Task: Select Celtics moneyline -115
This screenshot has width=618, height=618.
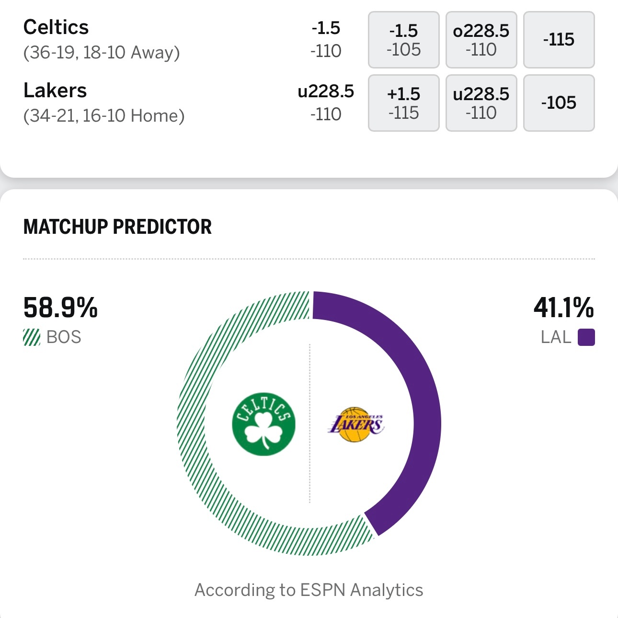Action: pyautogui.click(x=559, y=40)
